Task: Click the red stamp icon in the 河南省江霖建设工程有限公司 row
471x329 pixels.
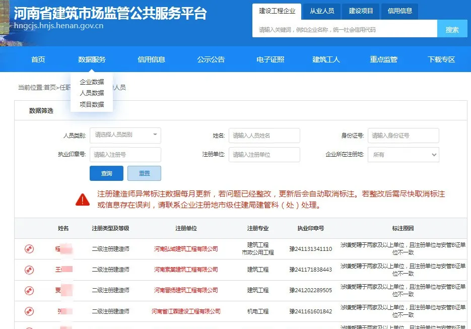Action: point(29,311)
